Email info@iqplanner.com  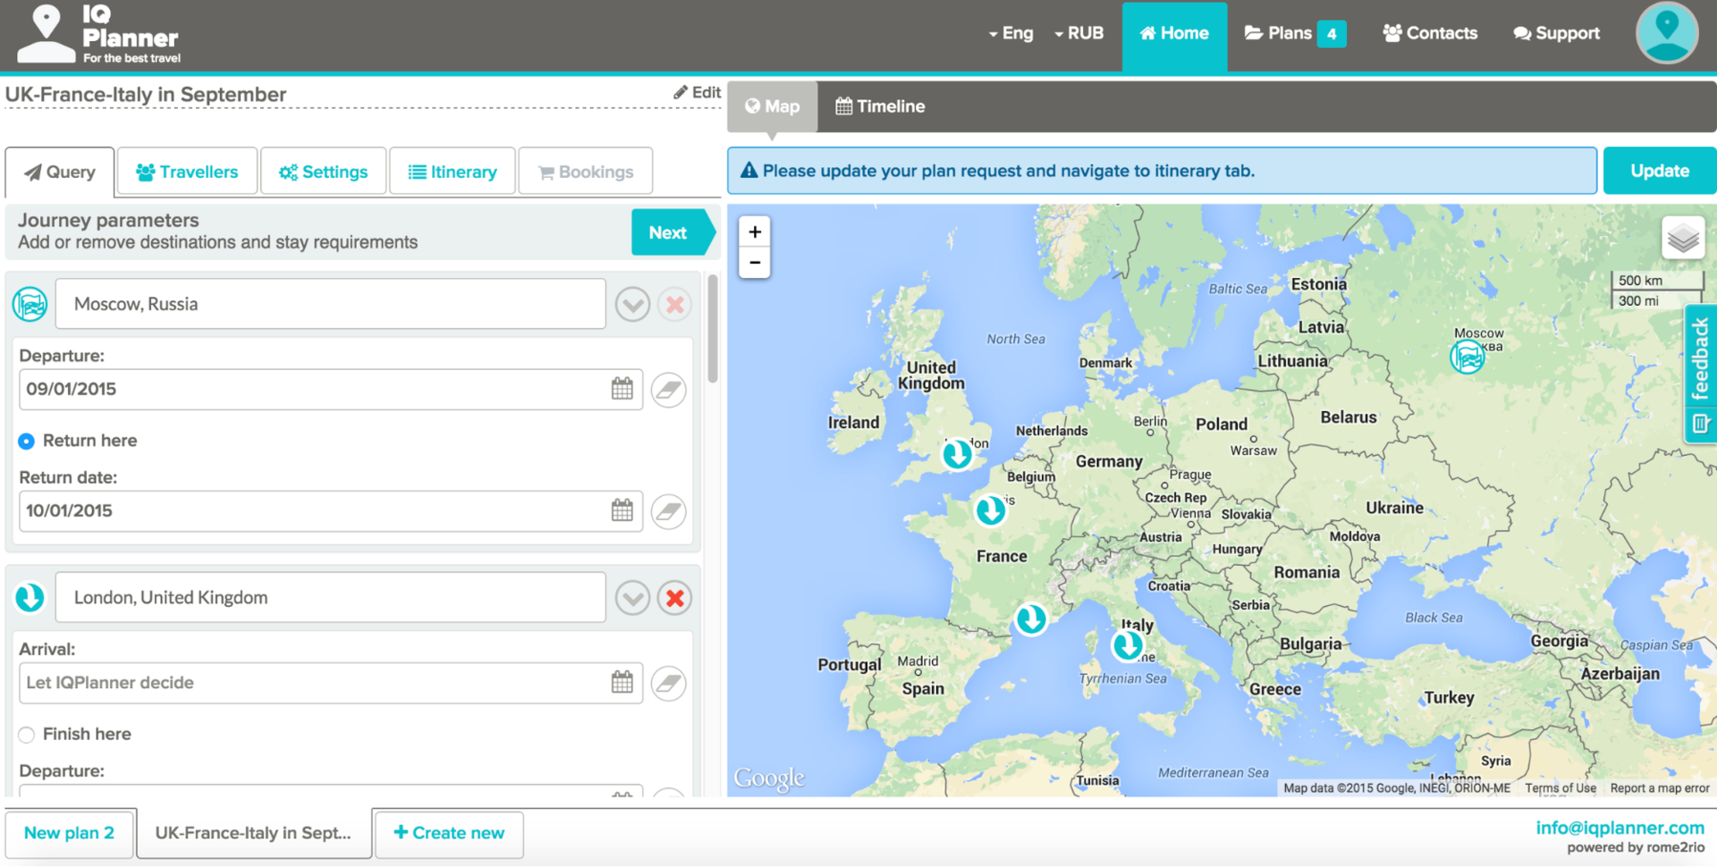click(1620, 828)
